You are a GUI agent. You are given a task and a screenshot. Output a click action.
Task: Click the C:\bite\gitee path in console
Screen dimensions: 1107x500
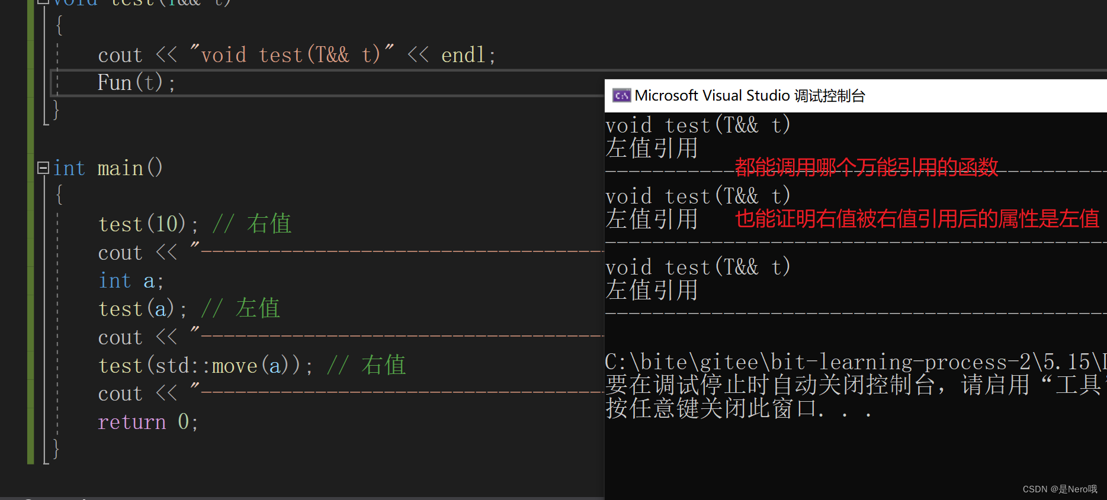click(x=856, y=362)
